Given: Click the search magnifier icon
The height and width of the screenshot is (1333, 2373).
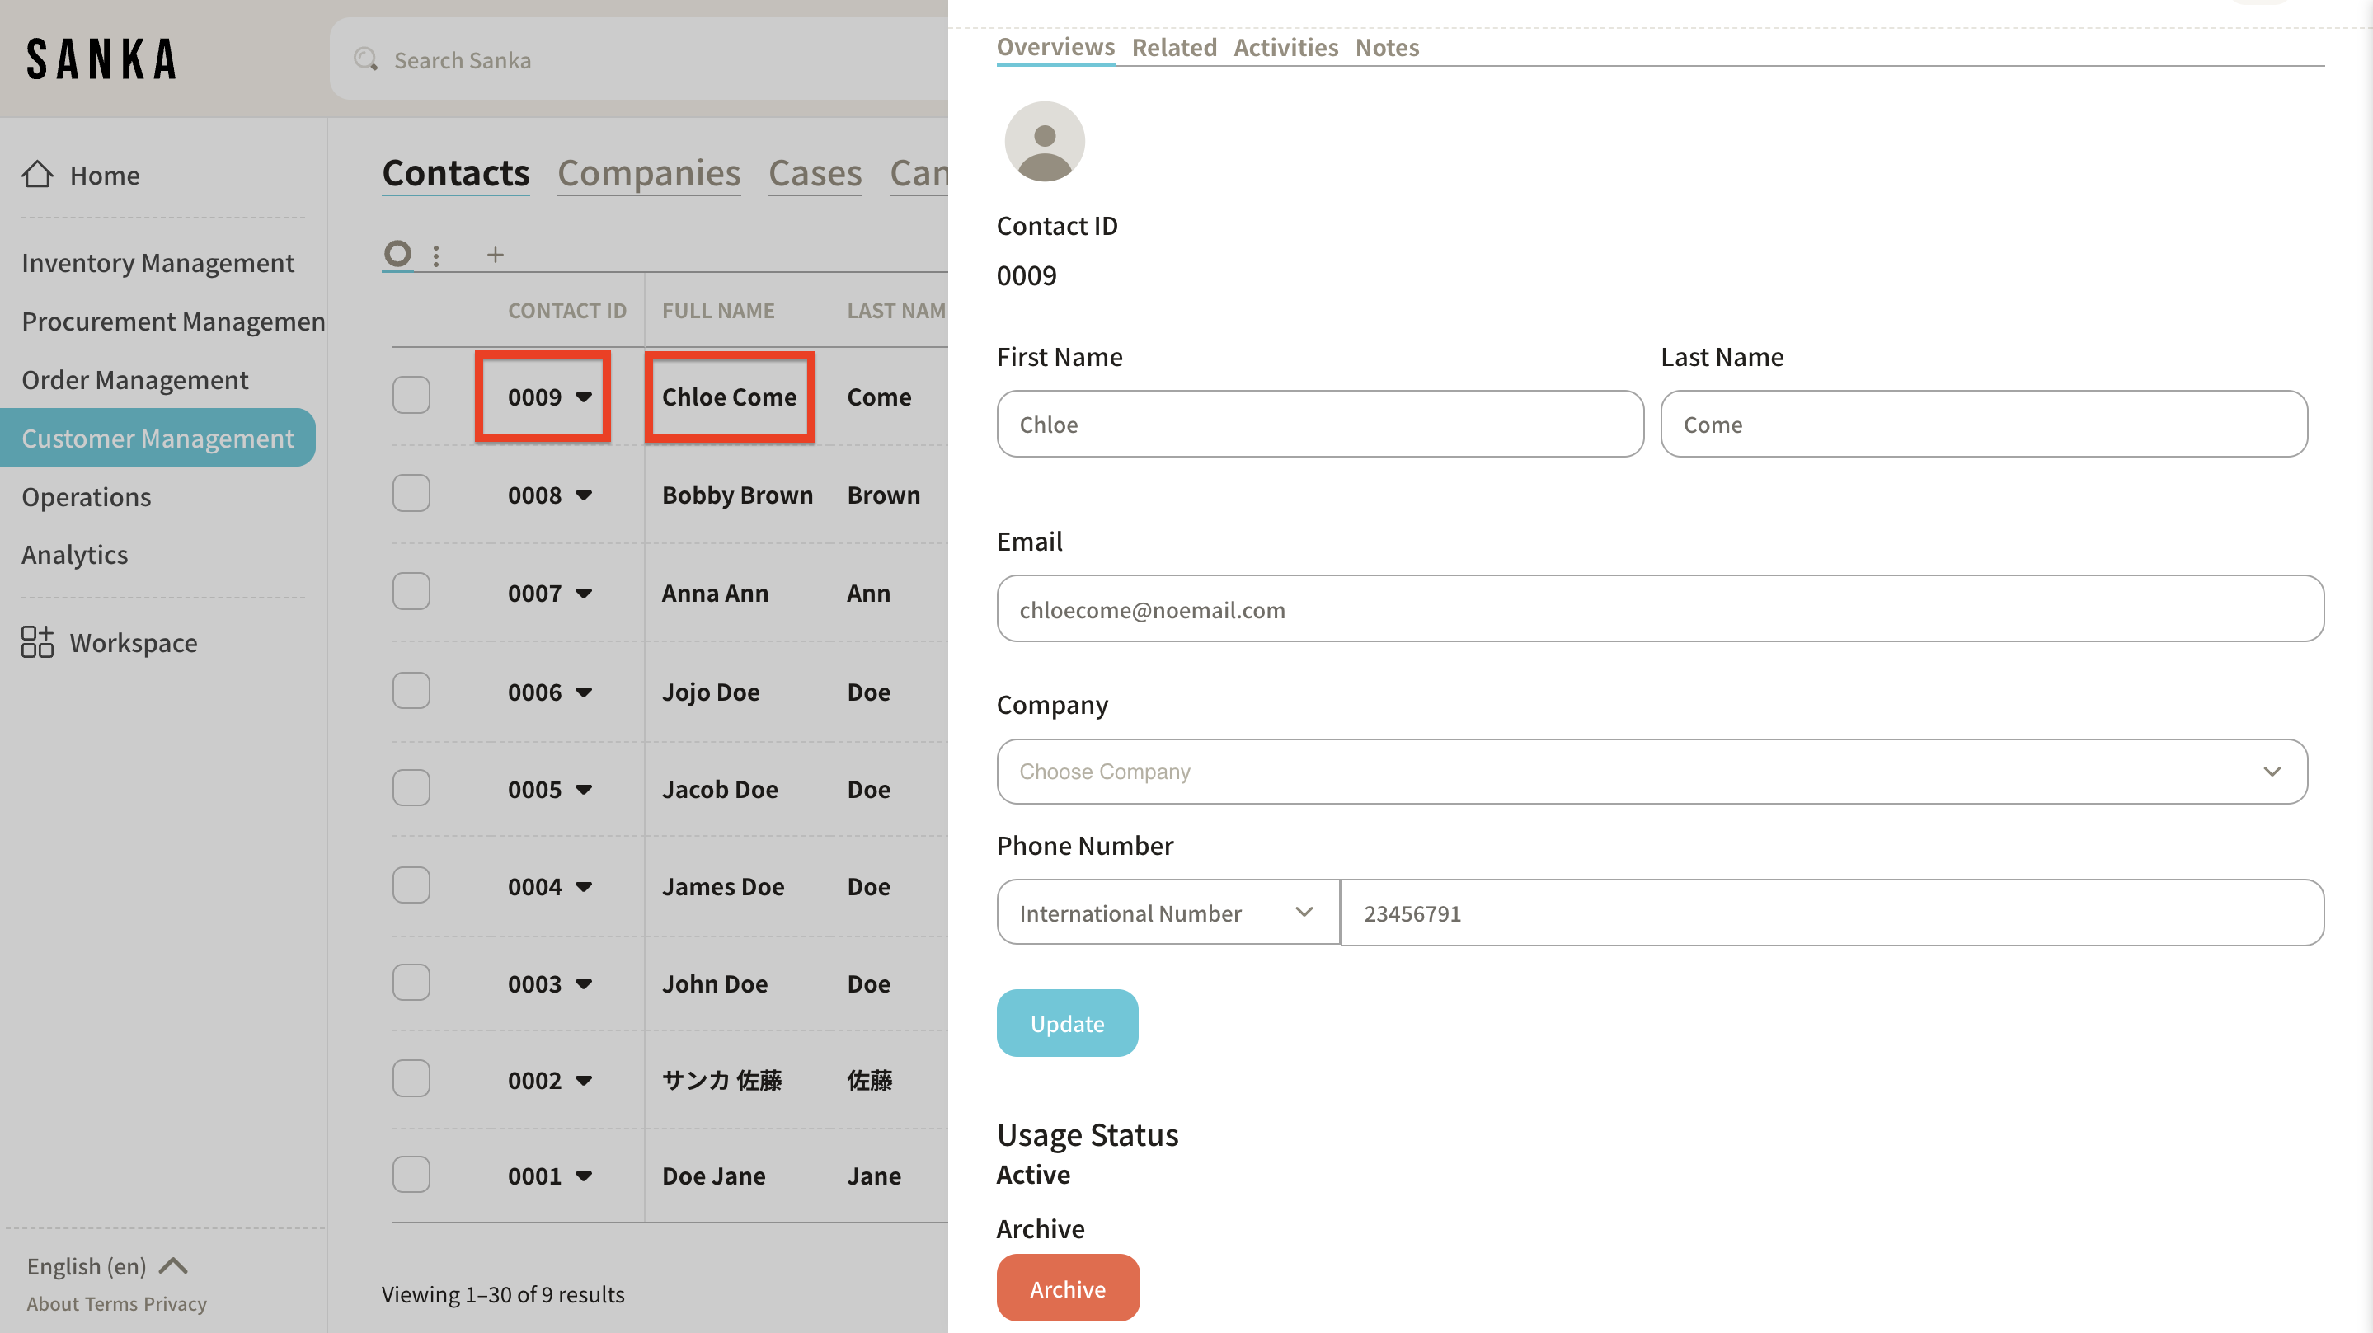Looking at the screenshot, I should [366, 60].
